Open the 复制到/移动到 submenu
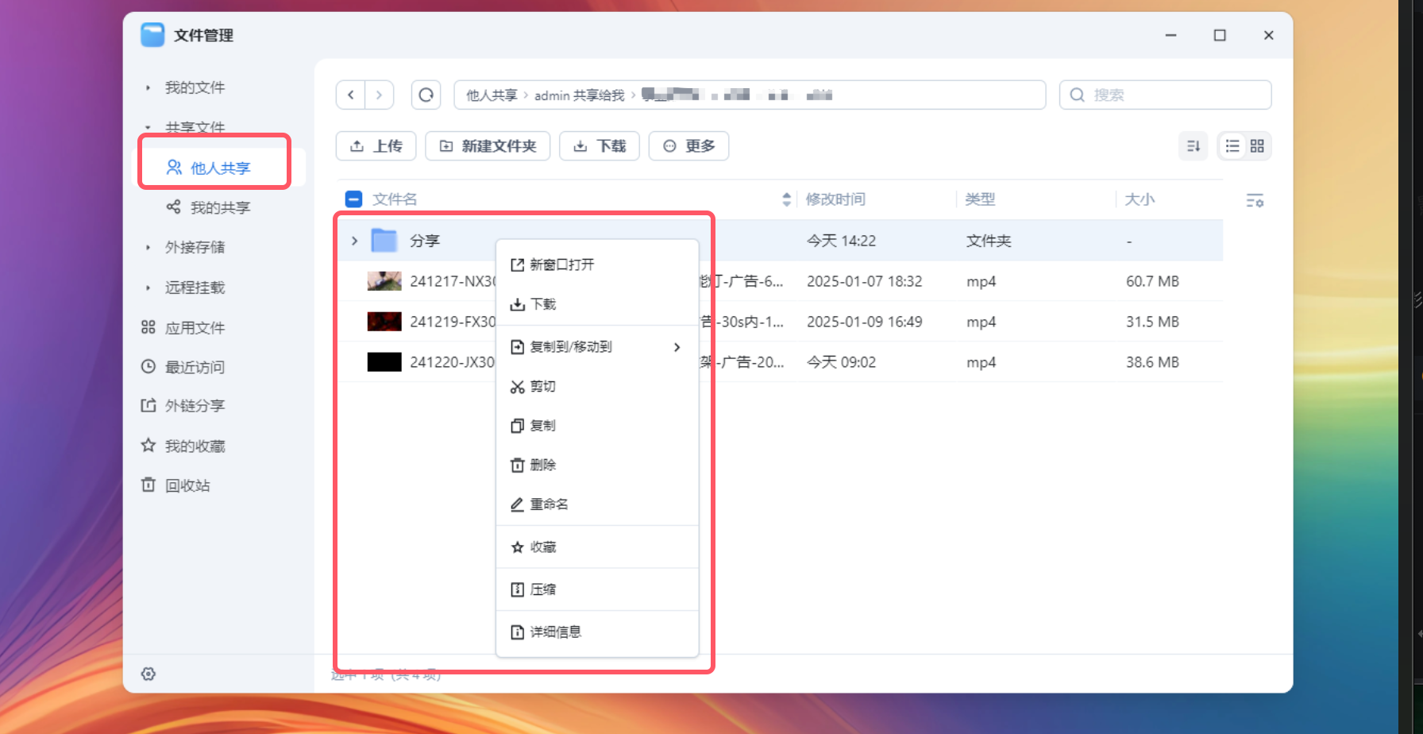 click(x=597, y=347)
